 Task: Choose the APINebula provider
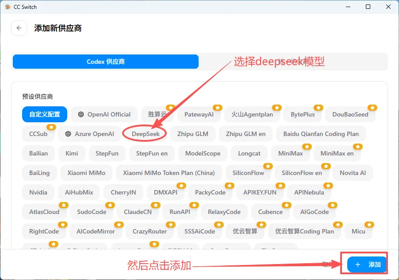click(x=309, y=192)
